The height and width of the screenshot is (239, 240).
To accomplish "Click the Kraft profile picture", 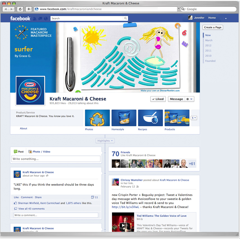I will (30, 91).
